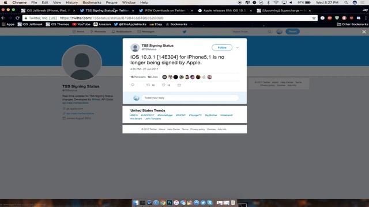Open the Window menu in menu bar
The width and height of the screenshot is (369, 207).
click(x=129, y=2)
